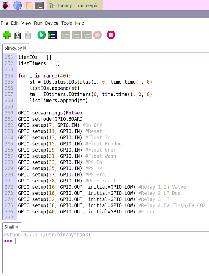
Task: Start debugging with the Debug icon
Action: pyautogui.click(x=52, y=35)
